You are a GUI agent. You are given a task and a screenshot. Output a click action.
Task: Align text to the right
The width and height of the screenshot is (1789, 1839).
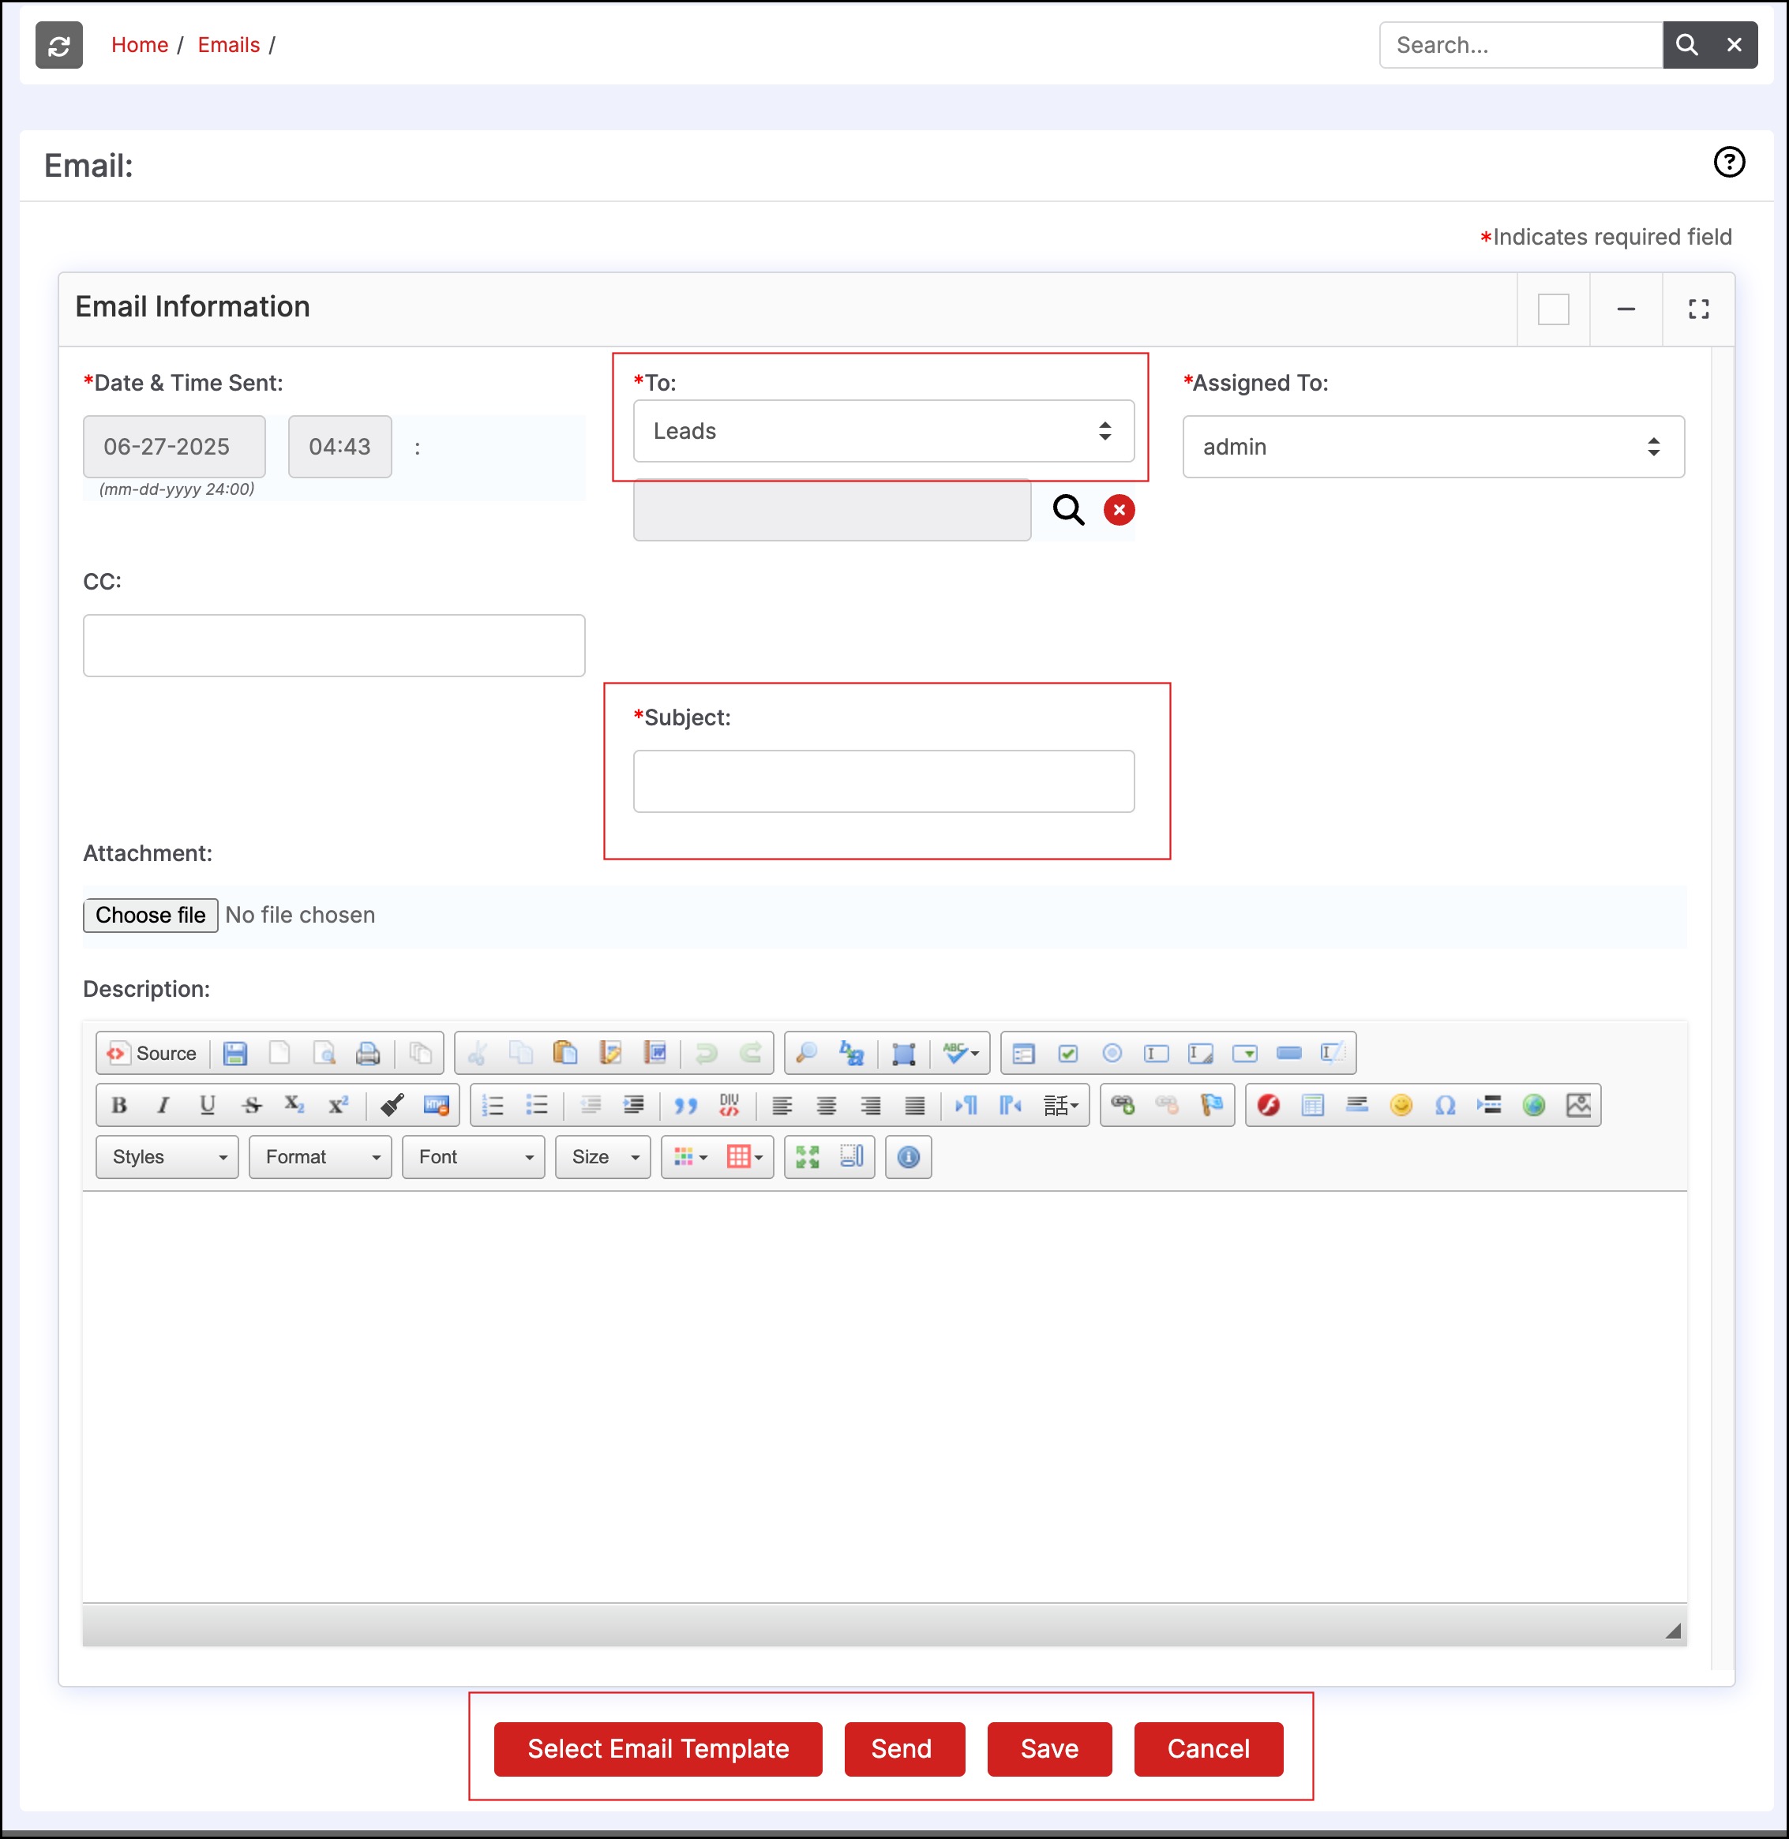(x=871, y=1104)
